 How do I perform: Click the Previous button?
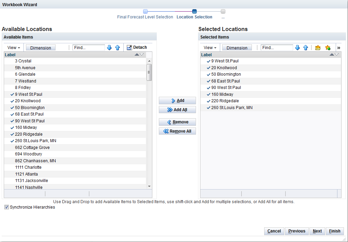tap(297, 231)
